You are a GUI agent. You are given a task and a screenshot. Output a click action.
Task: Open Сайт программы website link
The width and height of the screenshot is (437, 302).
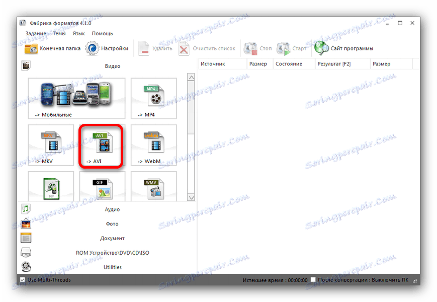tap(343, 48)
